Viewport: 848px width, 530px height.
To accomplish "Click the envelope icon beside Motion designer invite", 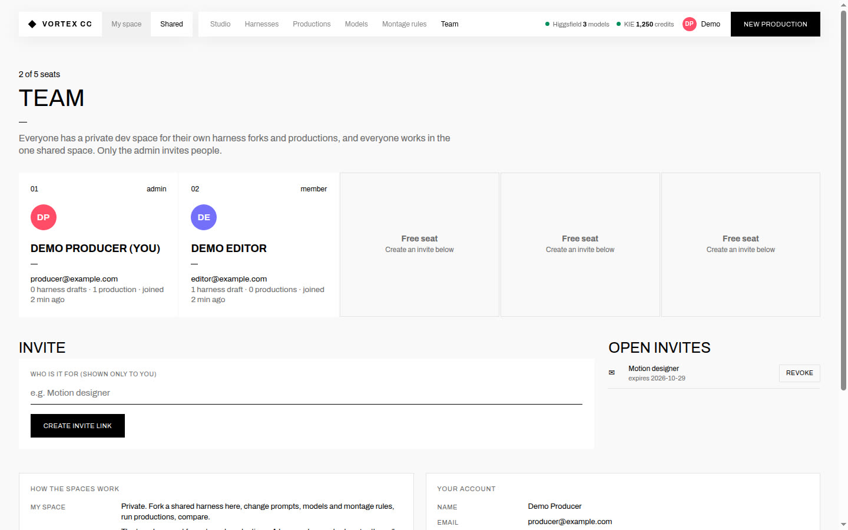I will point(612,373).
